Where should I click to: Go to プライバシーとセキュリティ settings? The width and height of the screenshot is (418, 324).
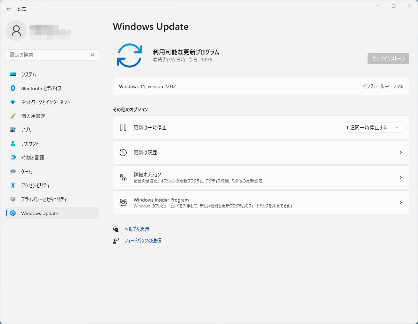tap(53, 199)
